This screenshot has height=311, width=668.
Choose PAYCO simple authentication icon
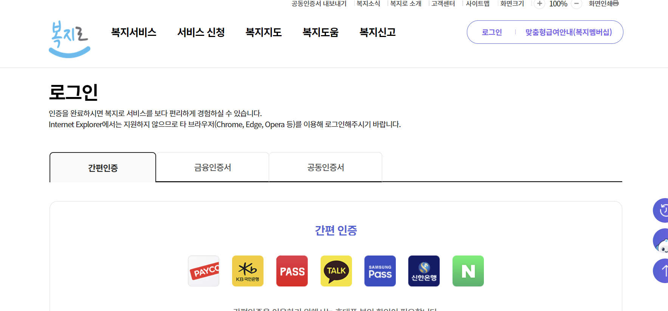point(204,271)
